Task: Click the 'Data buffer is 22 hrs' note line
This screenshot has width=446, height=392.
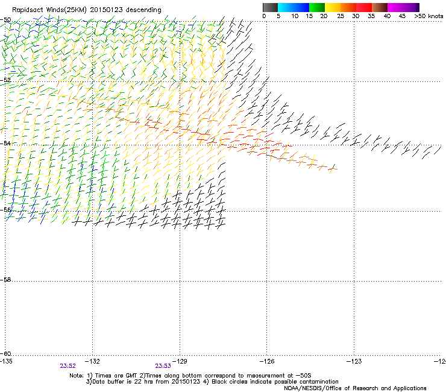Action: [212, 382]
